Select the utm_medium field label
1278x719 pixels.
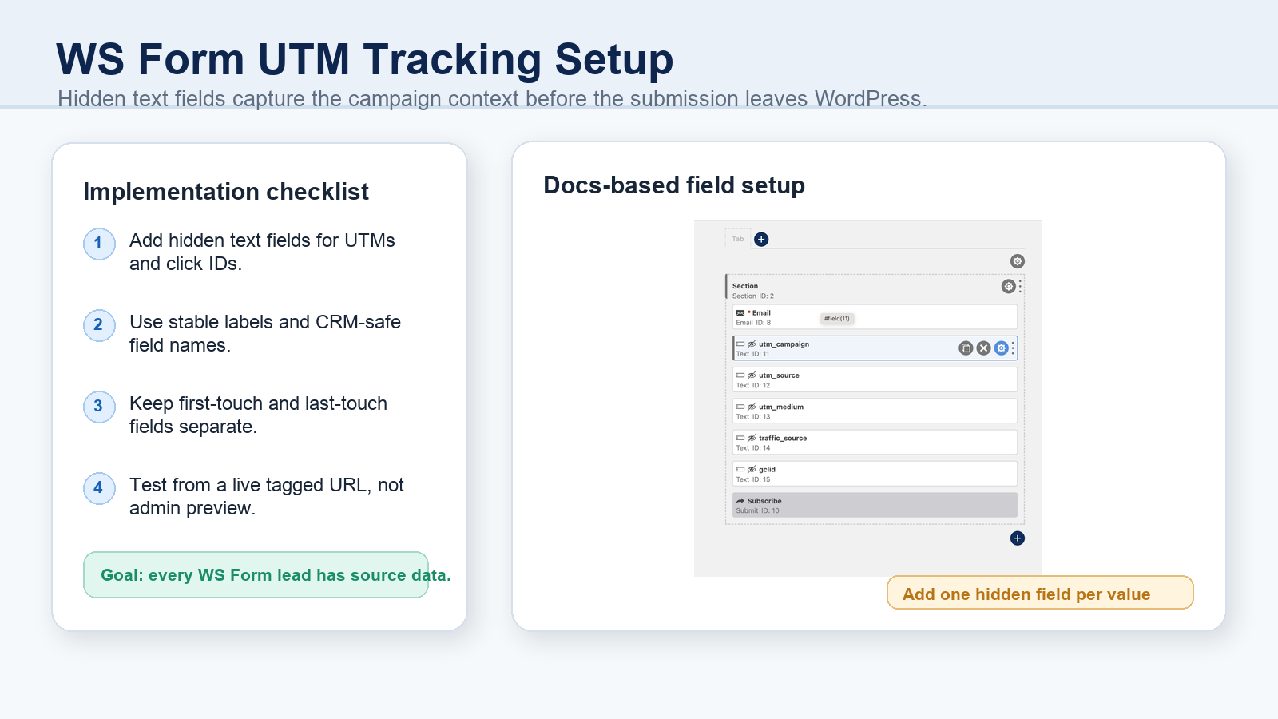(781, 407)
